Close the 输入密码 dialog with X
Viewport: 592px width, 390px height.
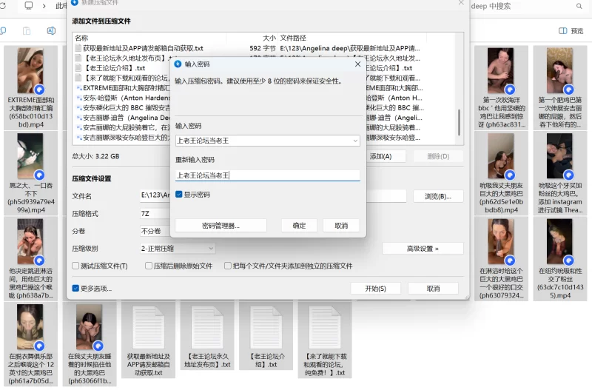coord(358,64)
